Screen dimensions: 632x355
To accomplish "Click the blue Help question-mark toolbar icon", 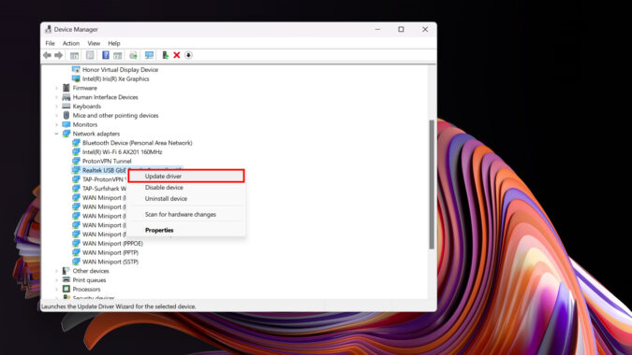I will (x=106, y=55).
